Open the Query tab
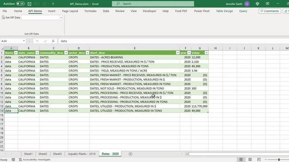 (243, 11)
